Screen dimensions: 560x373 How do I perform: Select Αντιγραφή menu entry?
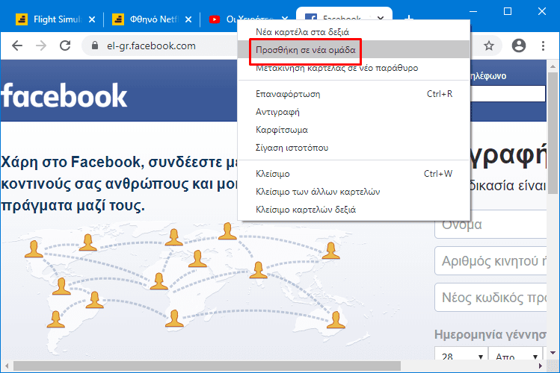354,112
